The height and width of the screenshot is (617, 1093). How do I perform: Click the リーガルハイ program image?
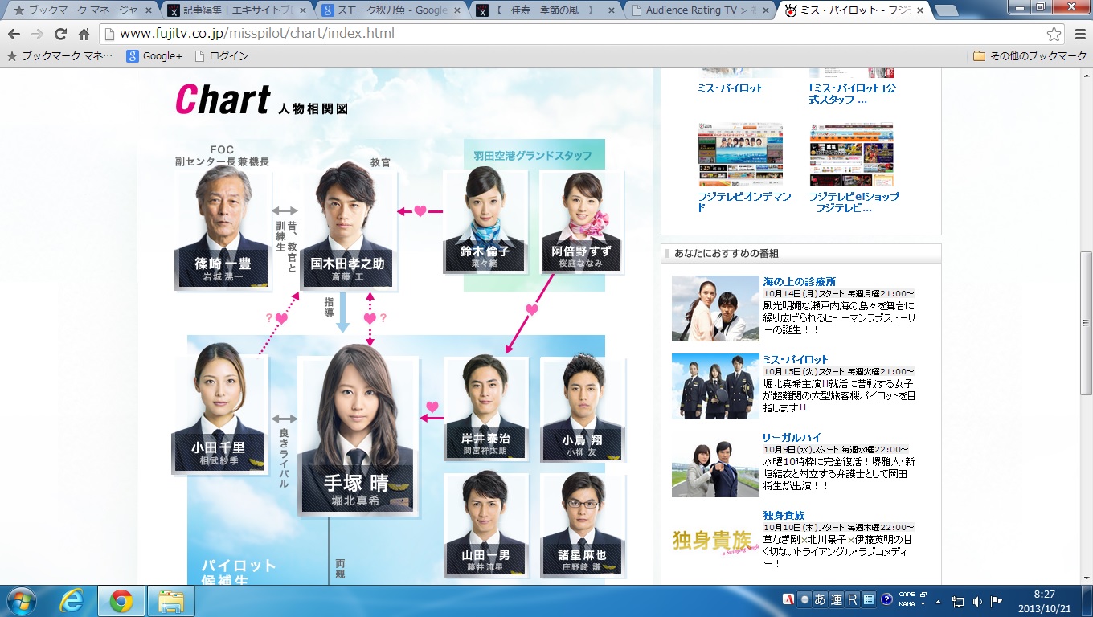(x=715, y=464)
